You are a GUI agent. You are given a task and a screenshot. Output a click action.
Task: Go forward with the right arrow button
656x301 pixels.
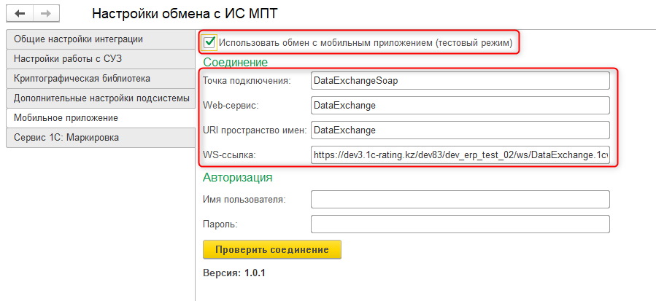(45, 13)
